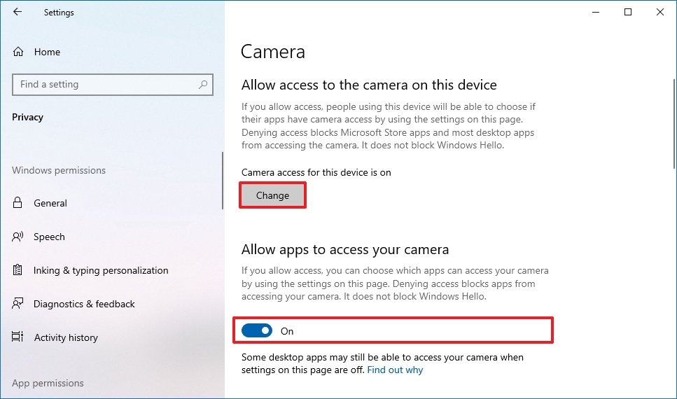Click the Inking & typing clipboard icon
The width and height of the screenshot is (677, 399).
[18, 270]
